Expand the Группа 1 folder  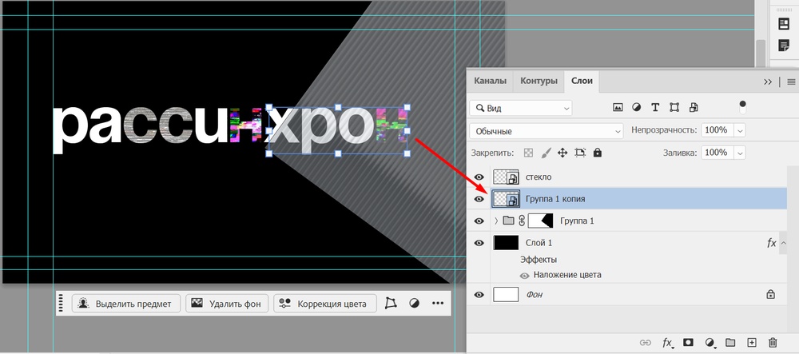[495, 221]
